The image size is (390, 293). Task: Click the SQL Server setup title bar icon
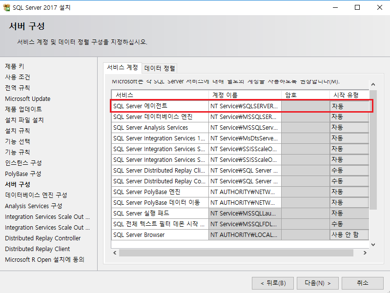(x=7, y=7)
